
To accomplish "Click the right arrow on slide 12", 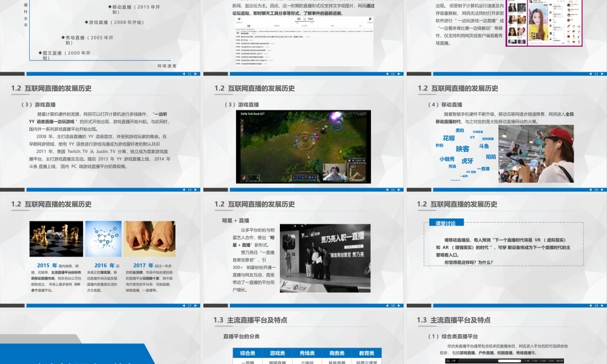I will pos(398,73).
